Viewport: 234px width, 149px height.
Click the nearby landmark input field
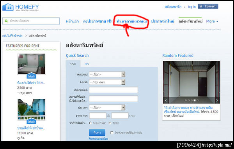tap(113, 99)
